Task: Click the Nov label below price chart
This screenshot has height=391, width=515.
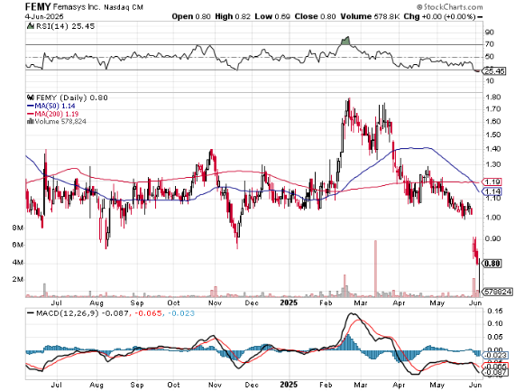Action: coord(215,303)
